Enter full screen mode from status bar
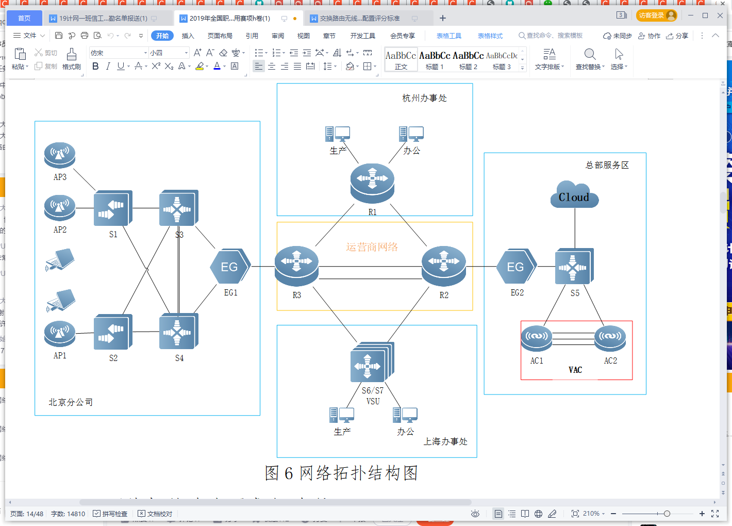 coord(715,514)
